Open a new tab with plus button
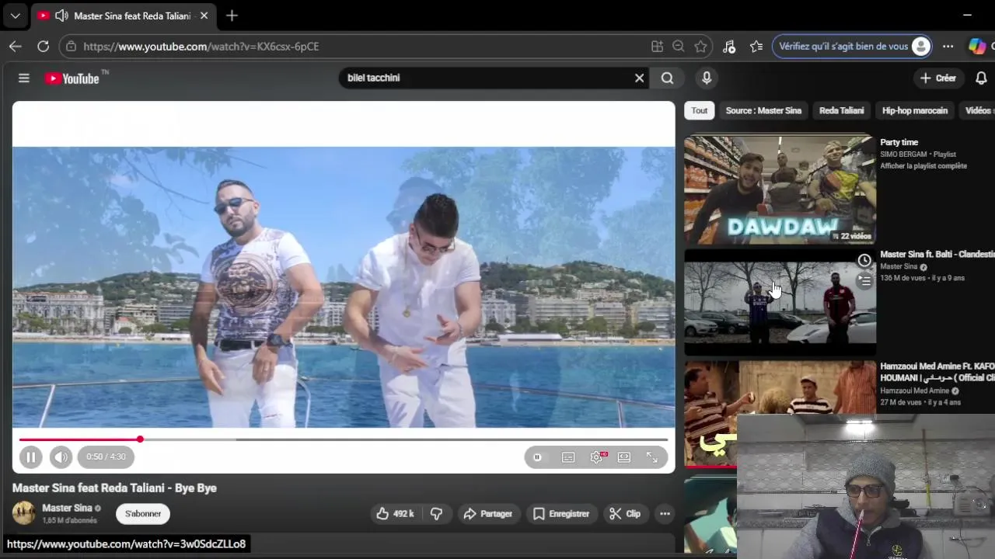 (232, 16)
